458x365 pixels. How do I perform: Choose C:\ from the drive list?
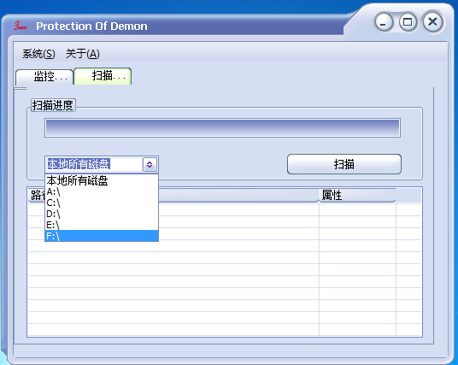click(102, 203)
